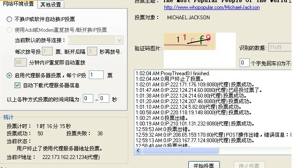Select 使用Adsl或Modem重复拨号 radio option
295x168 pixels.
[x=9, y=30]
